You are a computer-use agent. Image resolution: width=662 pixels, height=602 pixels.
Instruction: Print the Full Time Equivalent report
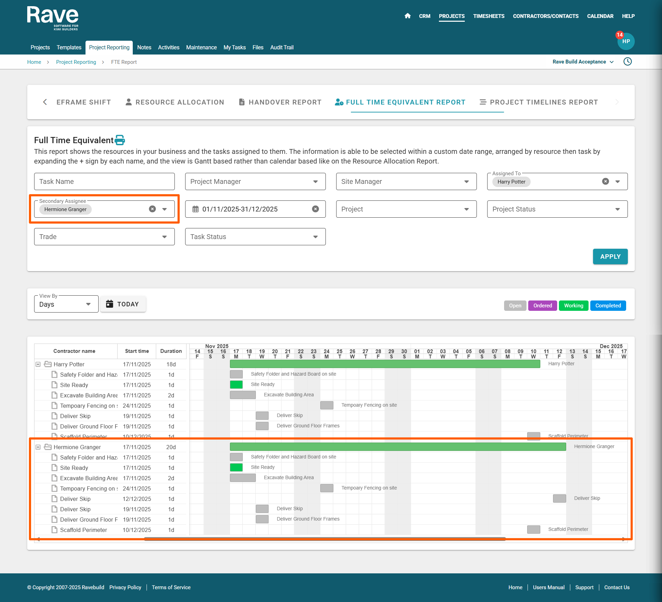(120, 140)
